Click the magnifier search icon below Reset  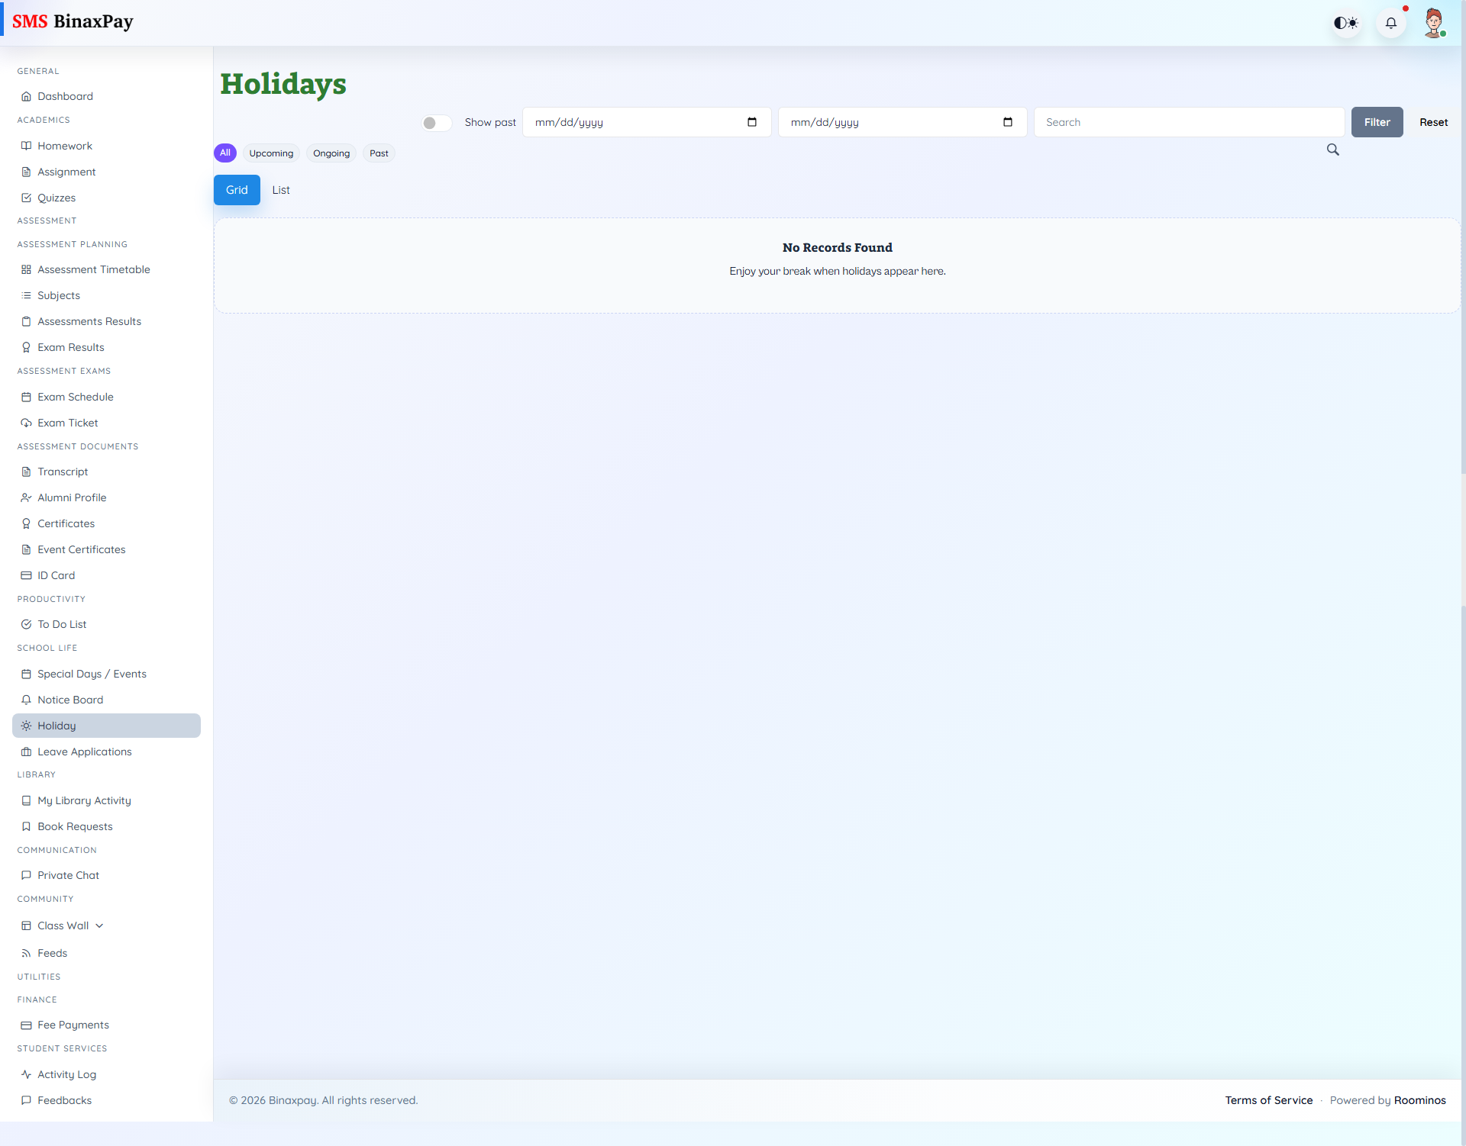[x=1332, y=150]
